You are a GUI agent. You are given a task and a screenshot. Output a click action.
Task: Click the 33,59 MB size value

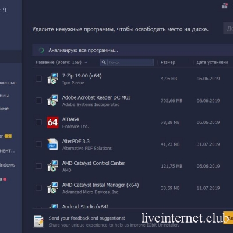click(x=170, y=188)
